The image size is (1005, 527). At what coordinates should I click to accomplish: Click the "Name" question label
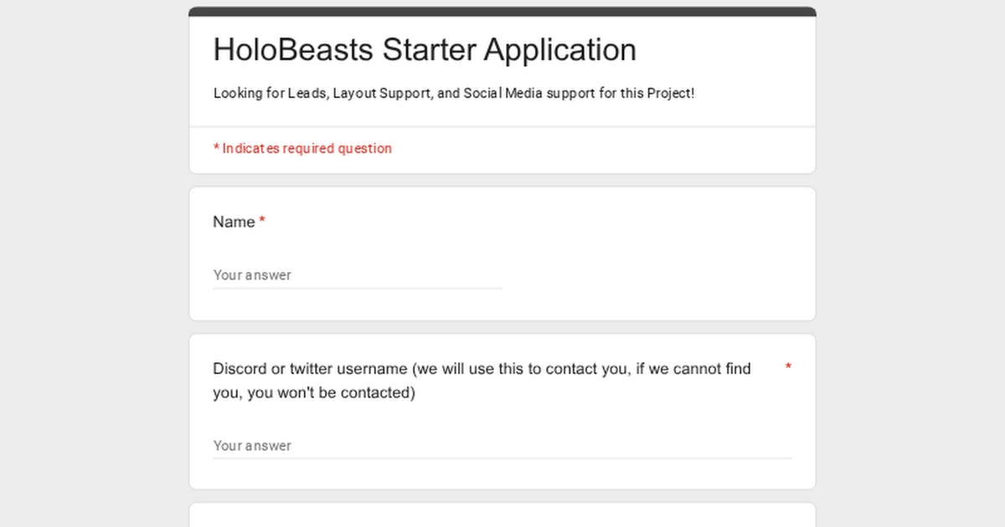pyautogui.click(x=234, y=223)
